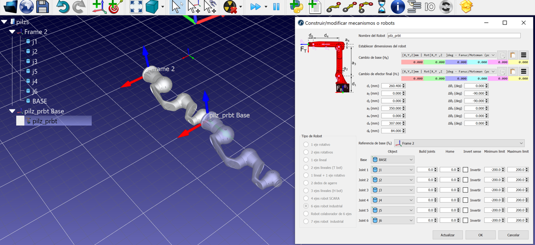The image size is (535, 245).
Task: Select pilz_prbt robot in the tree
Action: click(x=45, y=121)
